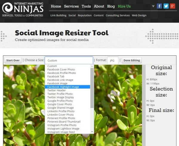Open the Social submenu link
179x146 pixels.
(72, 15)
